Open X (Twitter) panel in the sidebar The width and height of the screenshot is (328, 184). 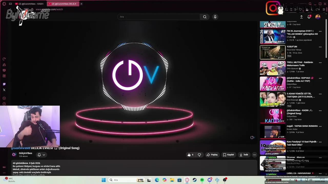click(4, 90)
